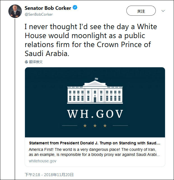Image resolution: width=174 pixels, height=180 pixels.
Task: Open the Statement from President Trump headline
Action: (x=95, y=143)
